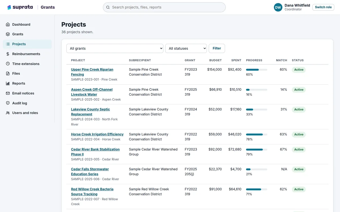Click the 36 projects shown text
This screenshot has height=212, width=340.
(x=77, y=32)
